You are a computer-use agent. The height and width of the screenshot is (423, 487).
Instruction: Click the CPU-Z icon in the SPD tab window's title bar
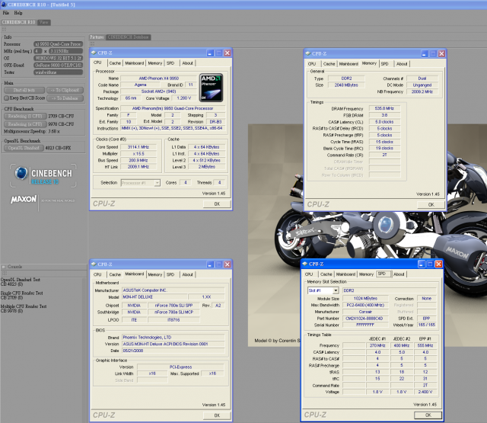click(x=304, y=264)
